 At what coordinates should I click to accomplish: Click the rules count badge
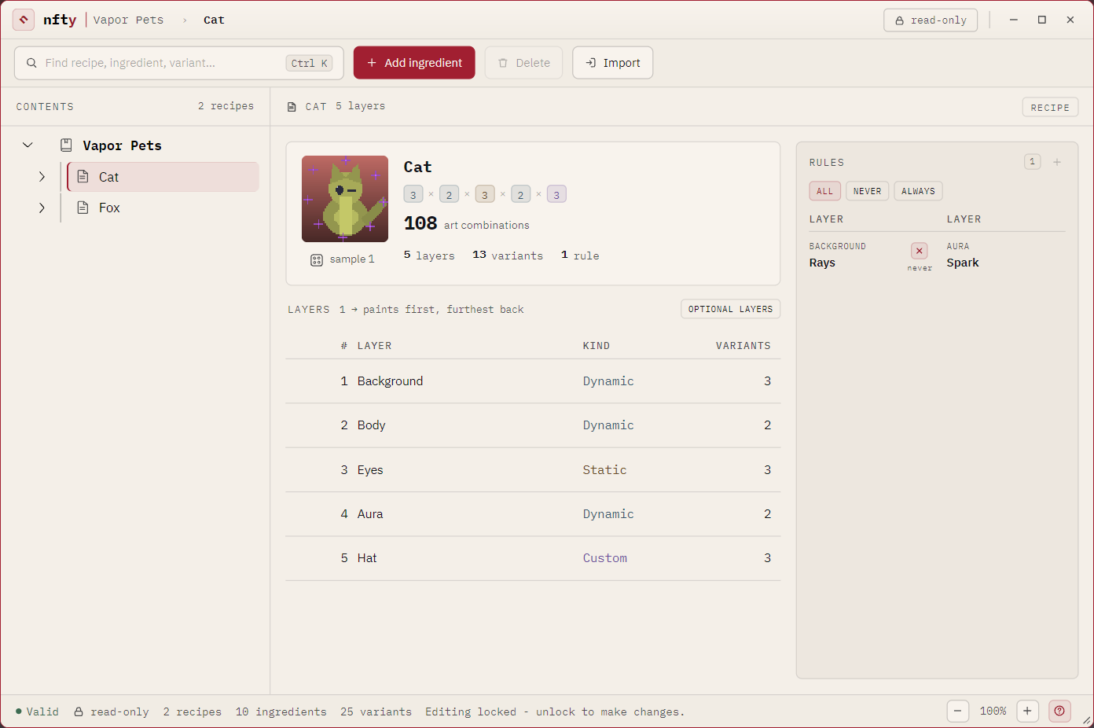[x=1033, y=162]
